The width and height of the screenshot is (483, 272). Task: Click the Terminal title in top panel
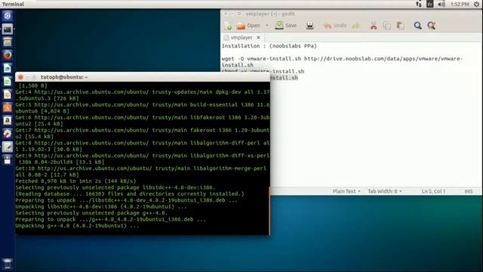click(13, 4)
